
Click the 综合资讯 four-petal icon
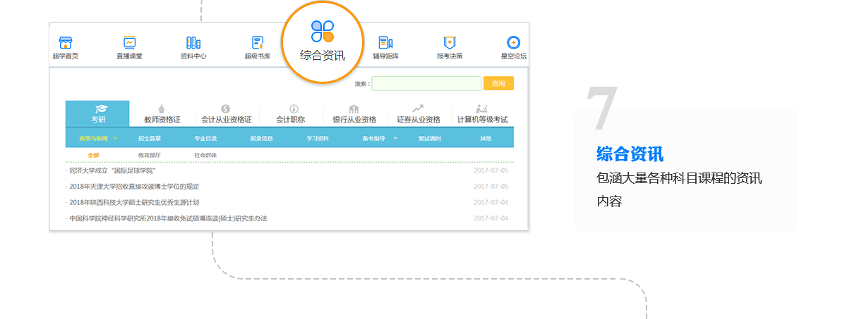click(x=323, y=32)
